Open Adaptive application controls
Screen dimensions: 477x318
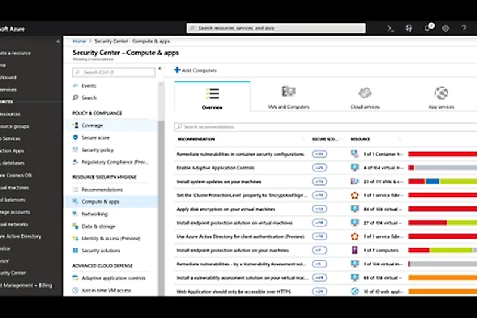point(113,278)
